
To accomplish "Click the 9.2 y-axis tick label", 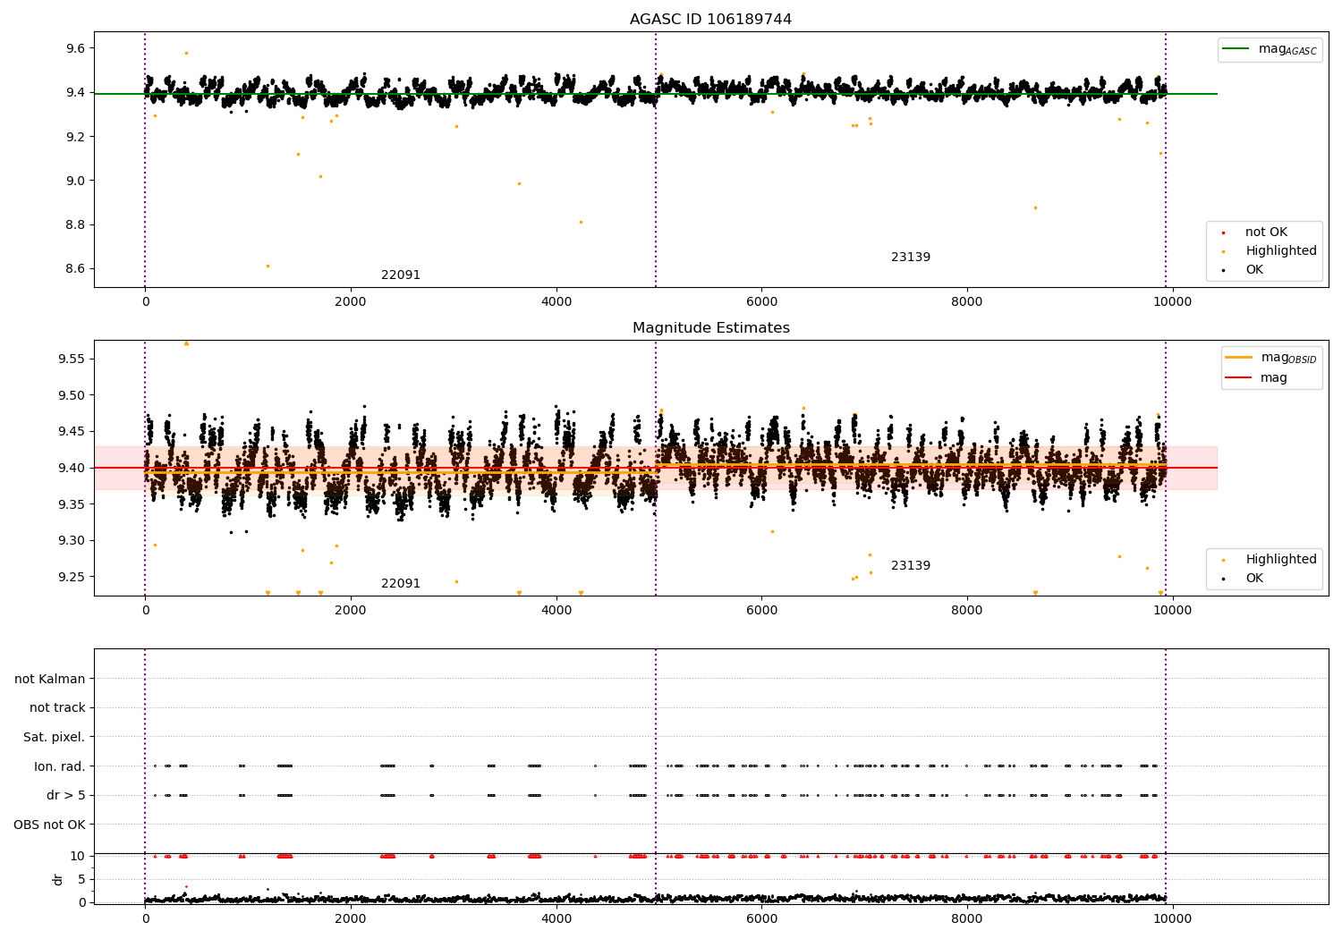I will coord(75,137).
